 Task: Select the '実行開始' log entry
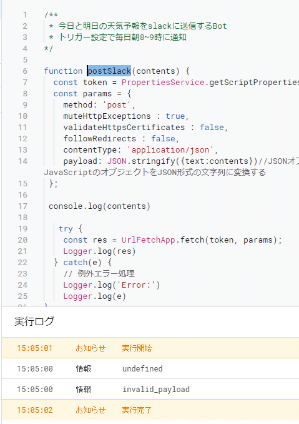point(150,348)
